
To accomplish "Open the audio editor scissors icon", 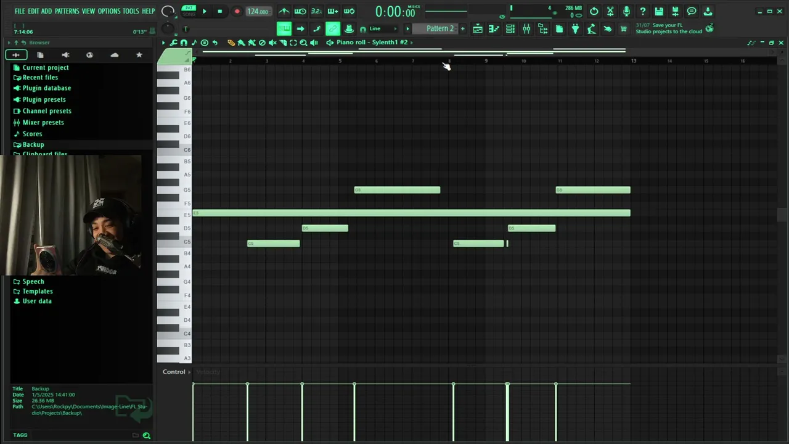I will 610,11.
